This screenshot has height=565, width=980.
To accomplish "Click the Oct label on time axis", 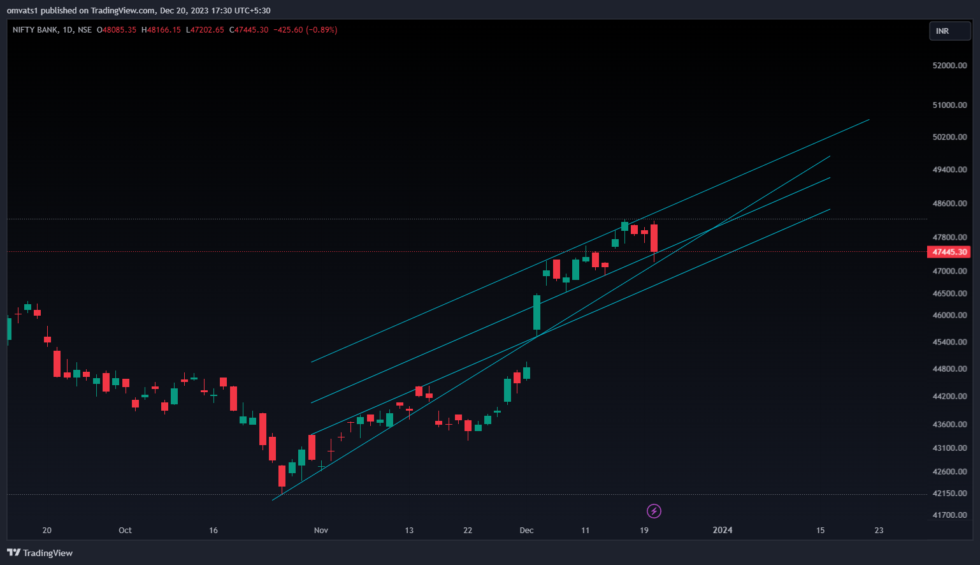I will pyautogui.click(x=125, y=531).
